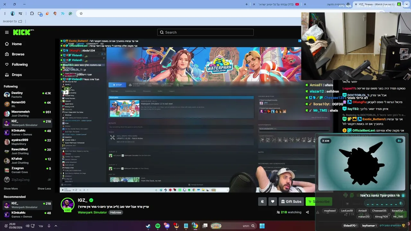Open IGZ_ under Recommended
The image size is (411, 231).
27,205
